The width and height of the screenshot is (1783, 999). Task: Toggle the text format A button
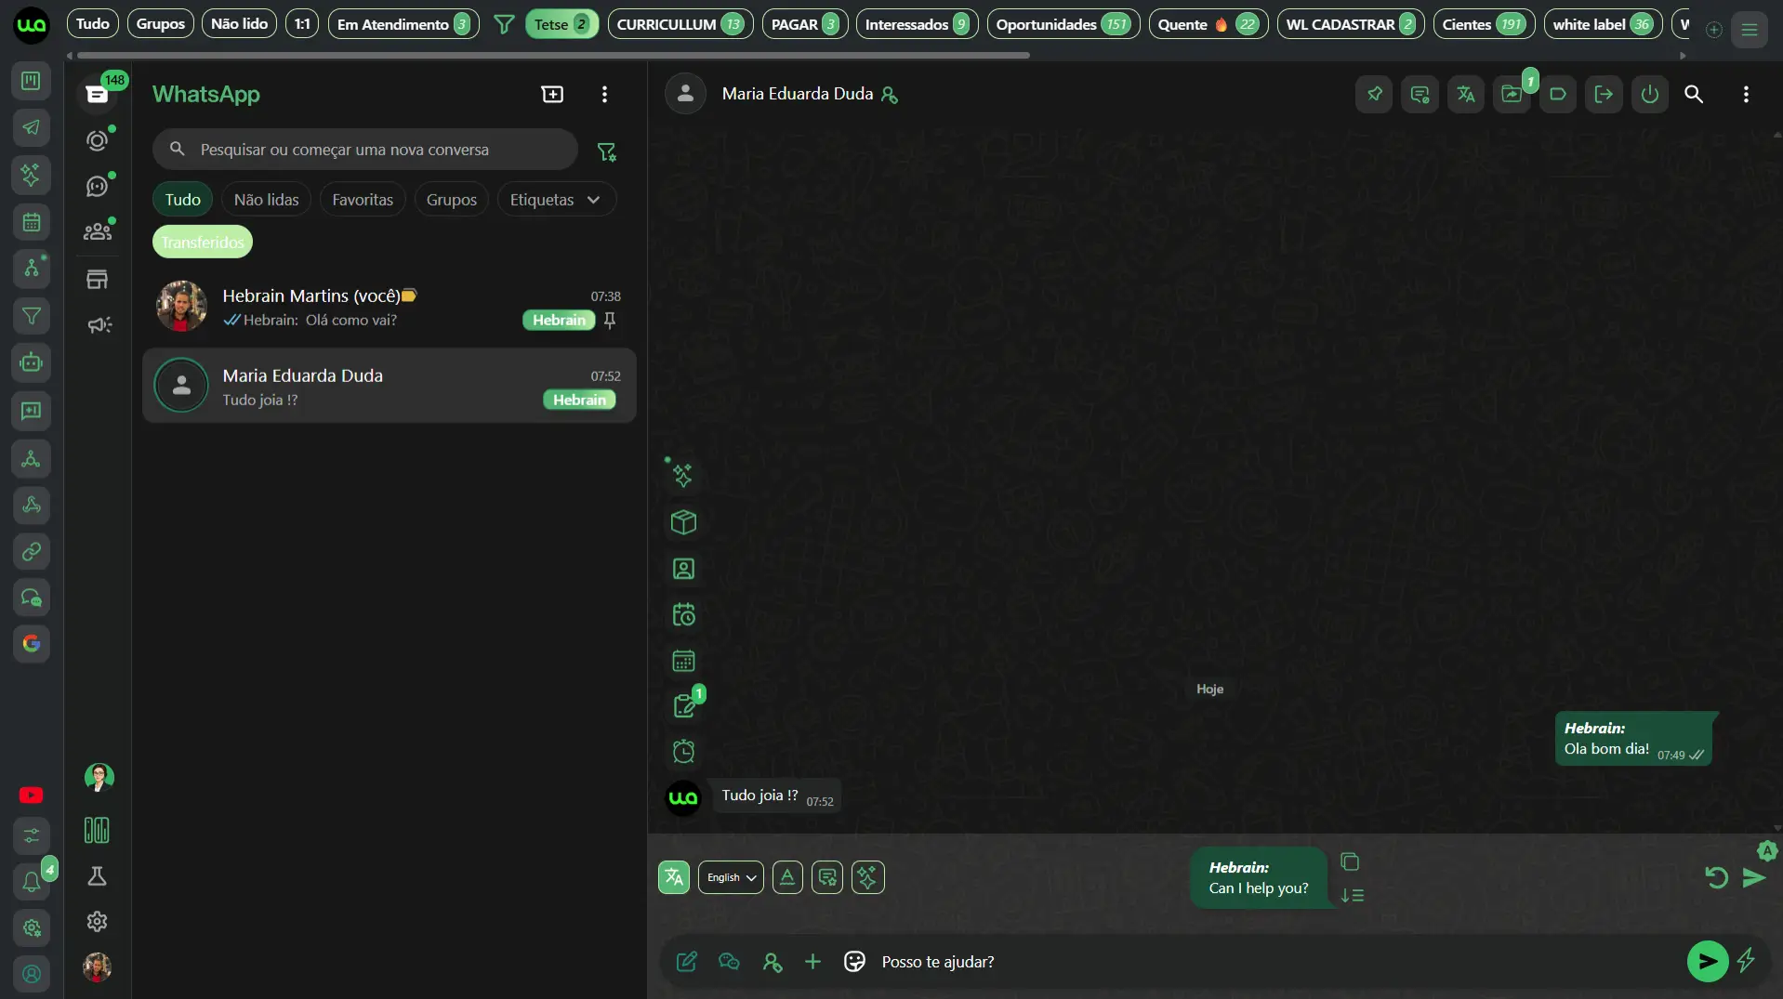(787, 877)
